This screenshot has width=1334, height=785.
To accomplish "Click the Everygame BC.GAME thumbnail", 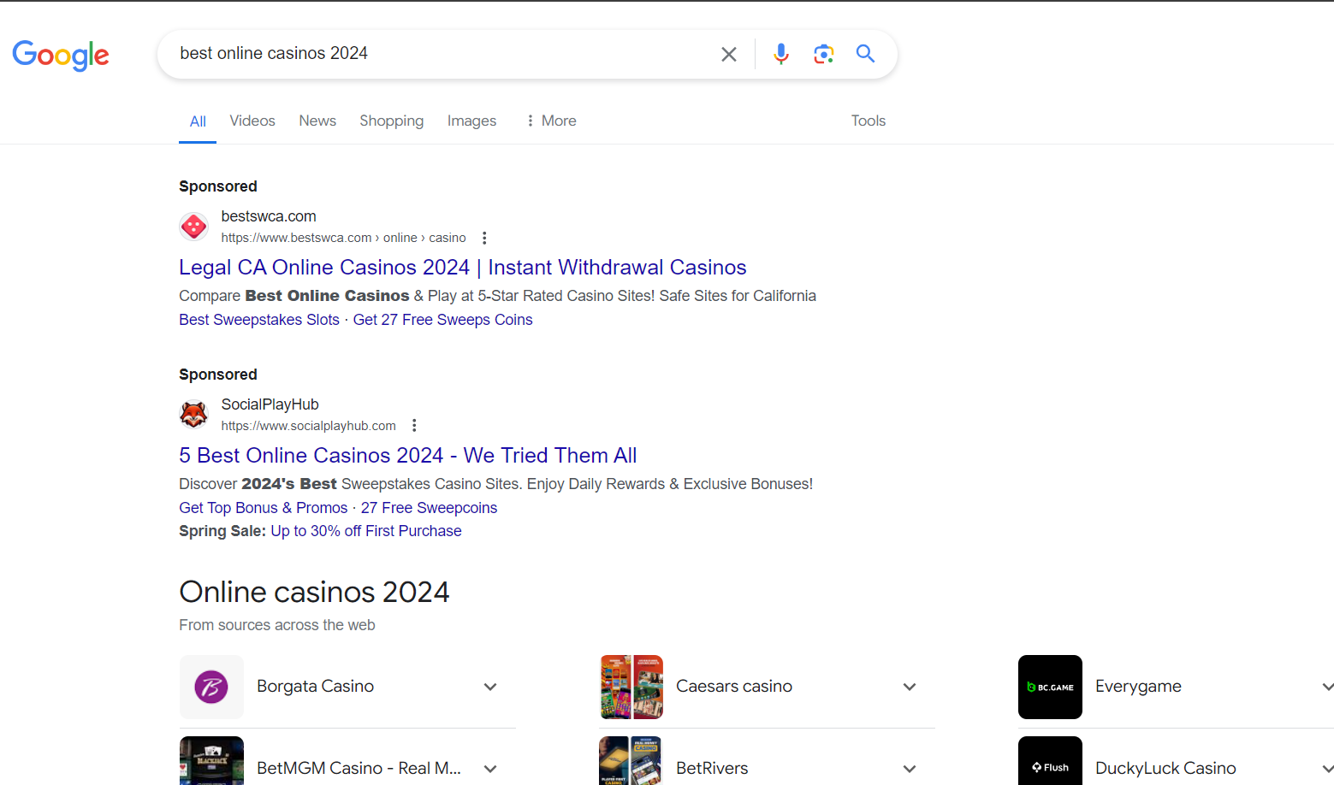I will tap(1050, 687).
